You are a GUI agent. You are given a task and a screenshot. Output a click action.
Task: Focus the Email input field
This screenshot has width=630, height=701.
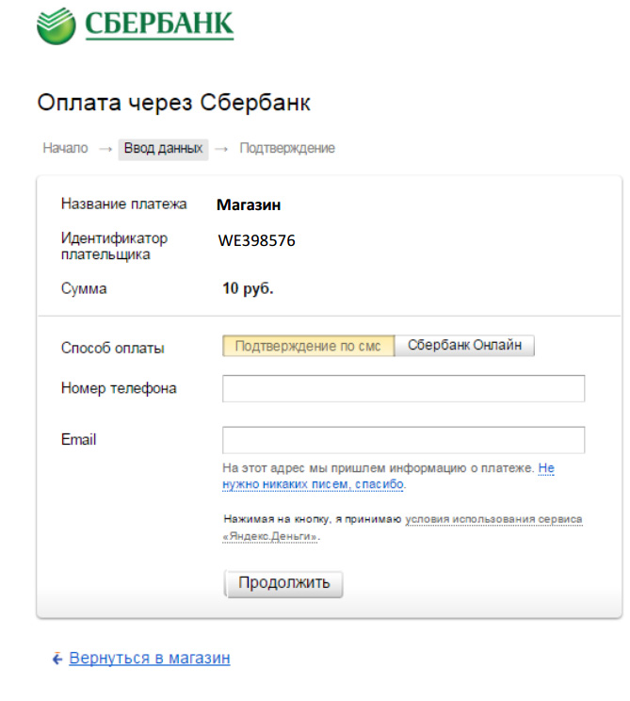(403, 440)
